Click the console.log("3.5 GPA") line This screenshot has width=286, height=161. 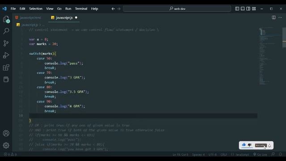pos(67,92)
